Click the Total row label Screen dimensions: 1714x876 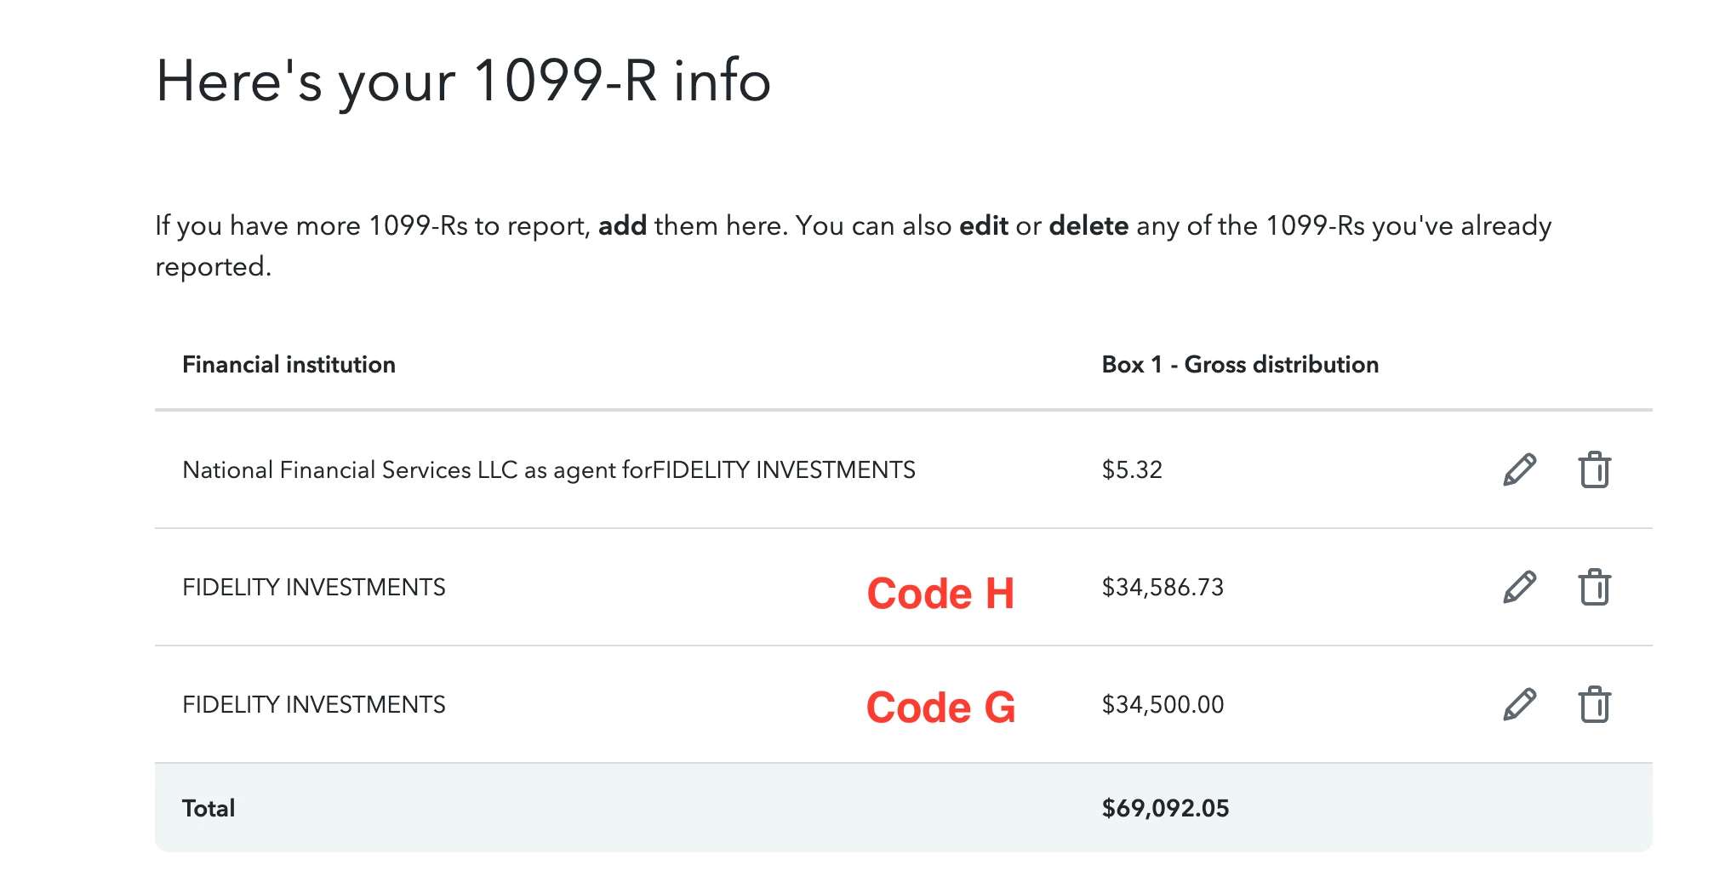(x=209, y=808)
